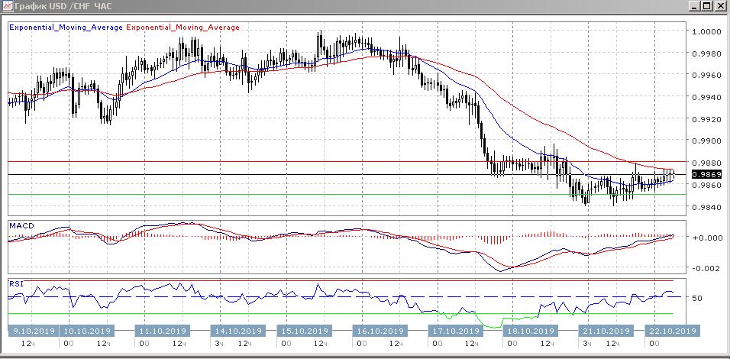Click the chart icon in title bar

click(x=8, y=7)
